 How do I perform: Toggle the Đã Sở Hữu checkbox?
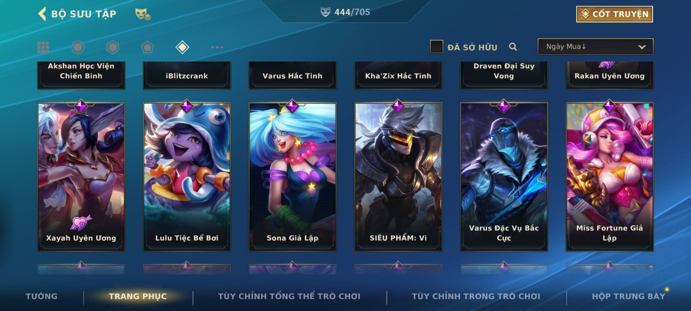click(436, 46)
